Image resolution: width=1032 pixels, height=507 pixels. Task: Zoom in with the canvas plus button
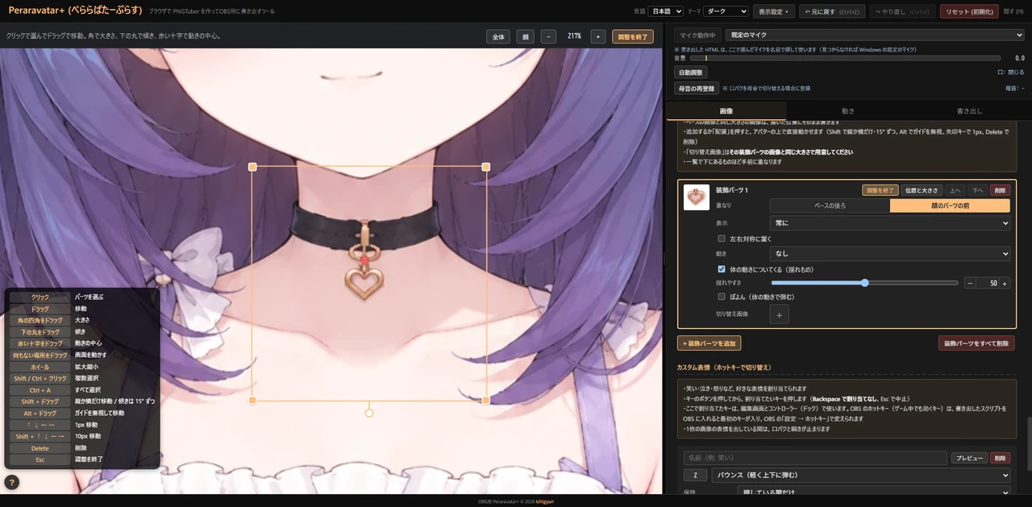pos(597,36)
